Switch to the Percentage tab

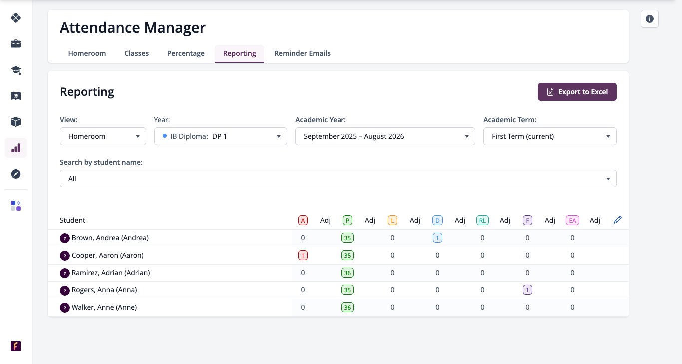pyautogui.click(x=186, y=53)
